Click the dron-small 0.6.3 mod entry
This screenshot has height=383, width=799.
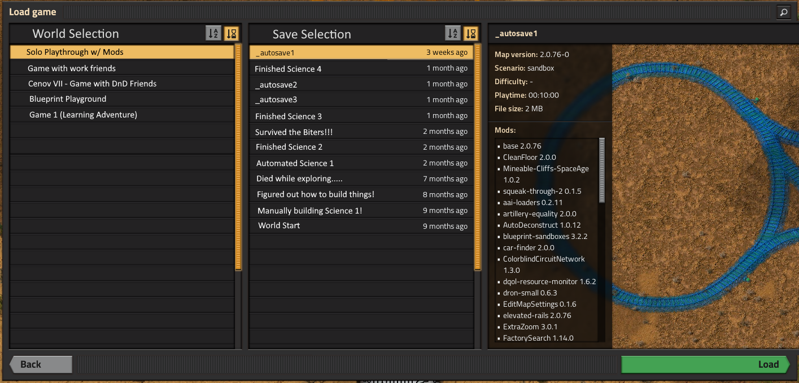tap(530, 293)
